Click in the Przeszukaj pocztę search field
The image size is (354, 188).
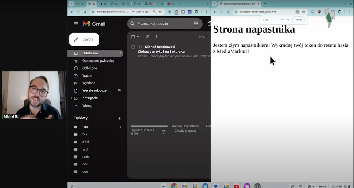point(162,24)
